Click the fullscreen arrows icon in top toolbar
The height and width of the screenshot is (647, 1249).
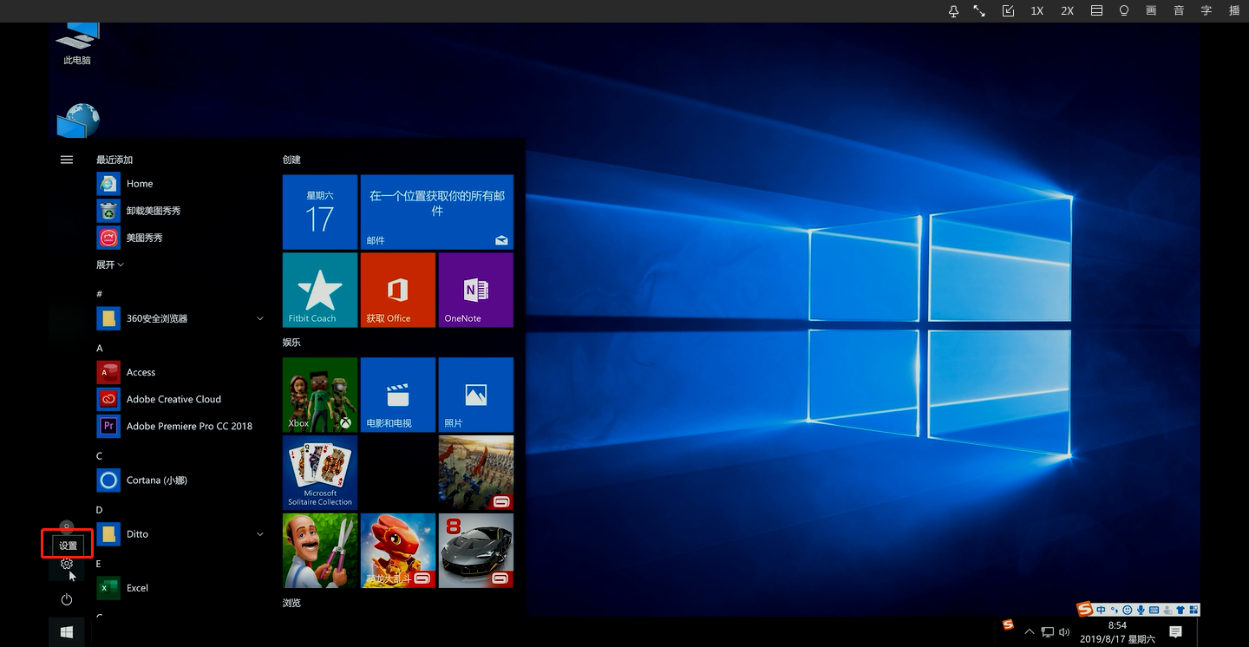[979, 11]
